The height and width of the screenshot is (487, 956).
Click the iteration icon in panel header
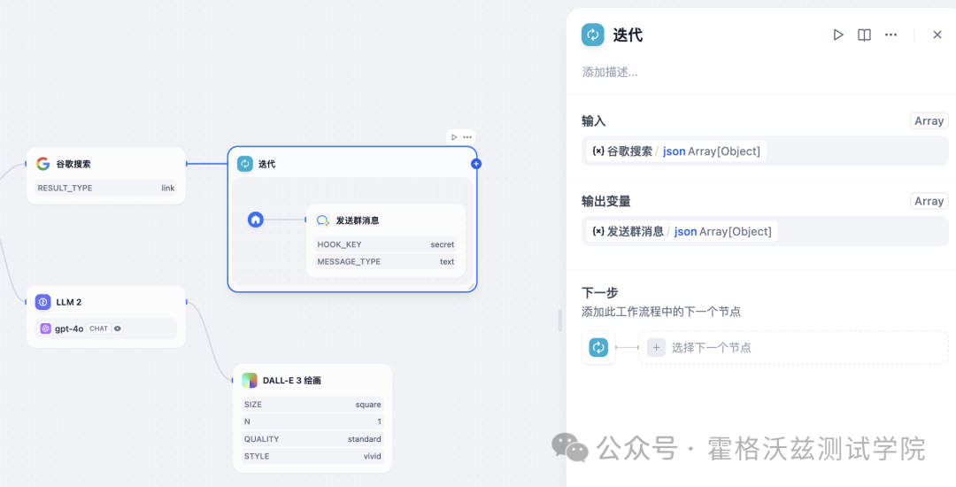[592, 35]
